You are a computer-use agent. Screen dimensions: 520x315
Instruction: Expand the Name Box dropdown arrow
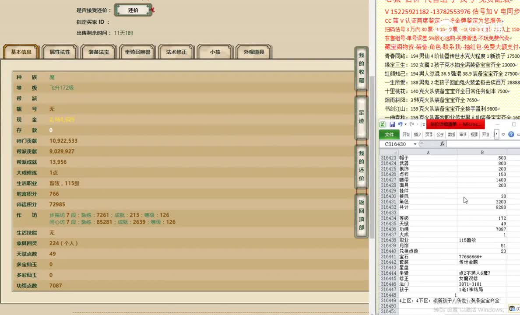point(415,144)
